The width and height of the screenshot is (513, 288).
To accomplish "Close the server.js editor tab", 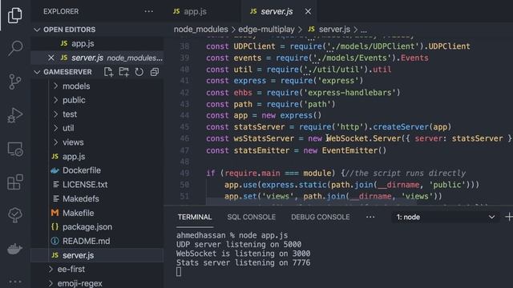I will pyautogui.click(x=308, y=11).
